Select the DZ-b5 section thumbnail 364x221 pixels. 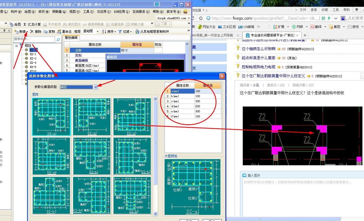click(x=132, y=195)
